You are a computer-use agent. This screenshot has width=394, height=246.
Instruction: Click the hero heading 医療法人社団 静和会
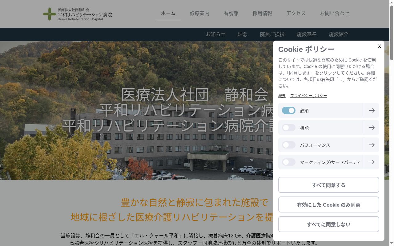point(195,95)
